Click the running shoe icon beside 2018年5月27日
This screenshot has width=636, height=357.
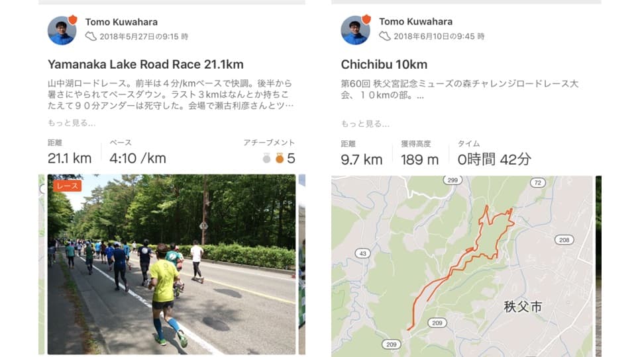pos(91,36)
